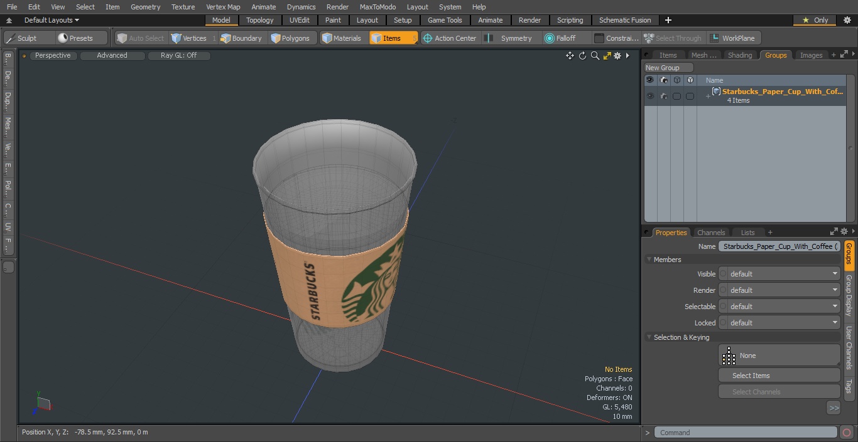Open the Action Center menu

pyautogui.click(x=450, y=38)
